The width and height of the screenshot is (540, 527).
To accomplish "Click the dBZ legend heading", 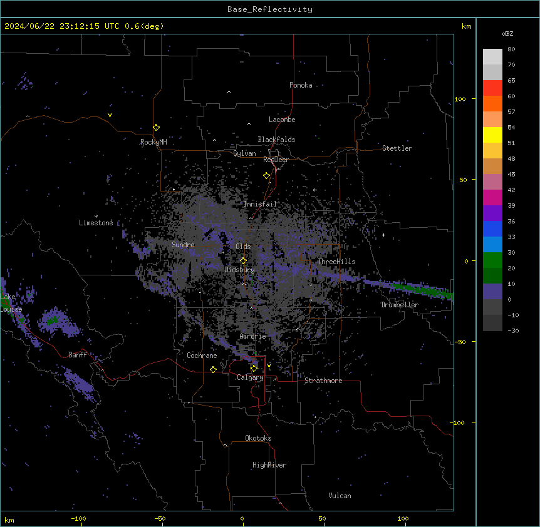I will click(x=507, y=34).
